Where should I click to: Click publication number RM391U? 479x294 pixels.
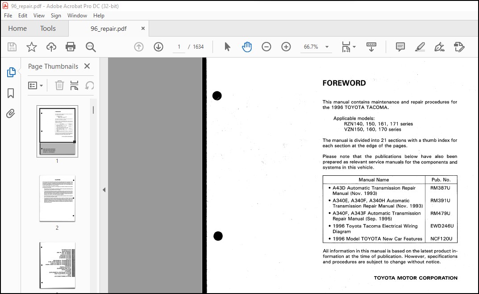pyautogui.click(x=440, y=201)
